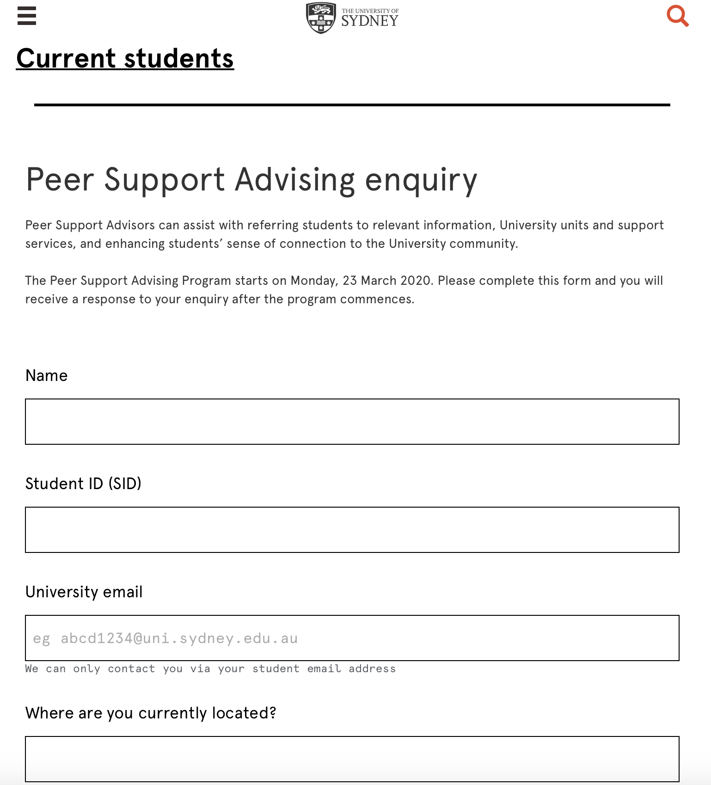Click the orange search magnifier icon
Image resolution: width=711 pixels, height=785 pixels.
tap(677, 16)
